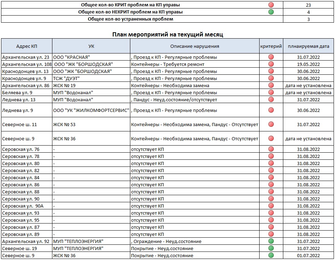The height and width of the screenshot is (260, 335).
Task: Click the green indicator in the НЕКРИТ summary row
Action: [x=271, y=12]
